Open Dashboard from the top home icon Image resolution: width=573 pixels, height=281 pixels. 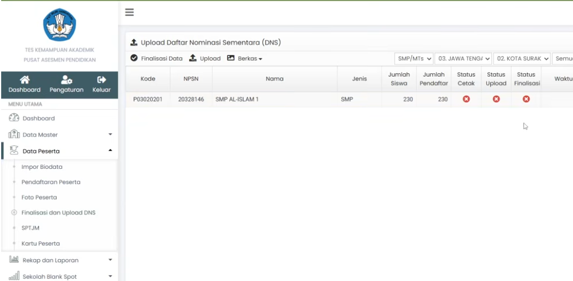click(x=24, y=80)
